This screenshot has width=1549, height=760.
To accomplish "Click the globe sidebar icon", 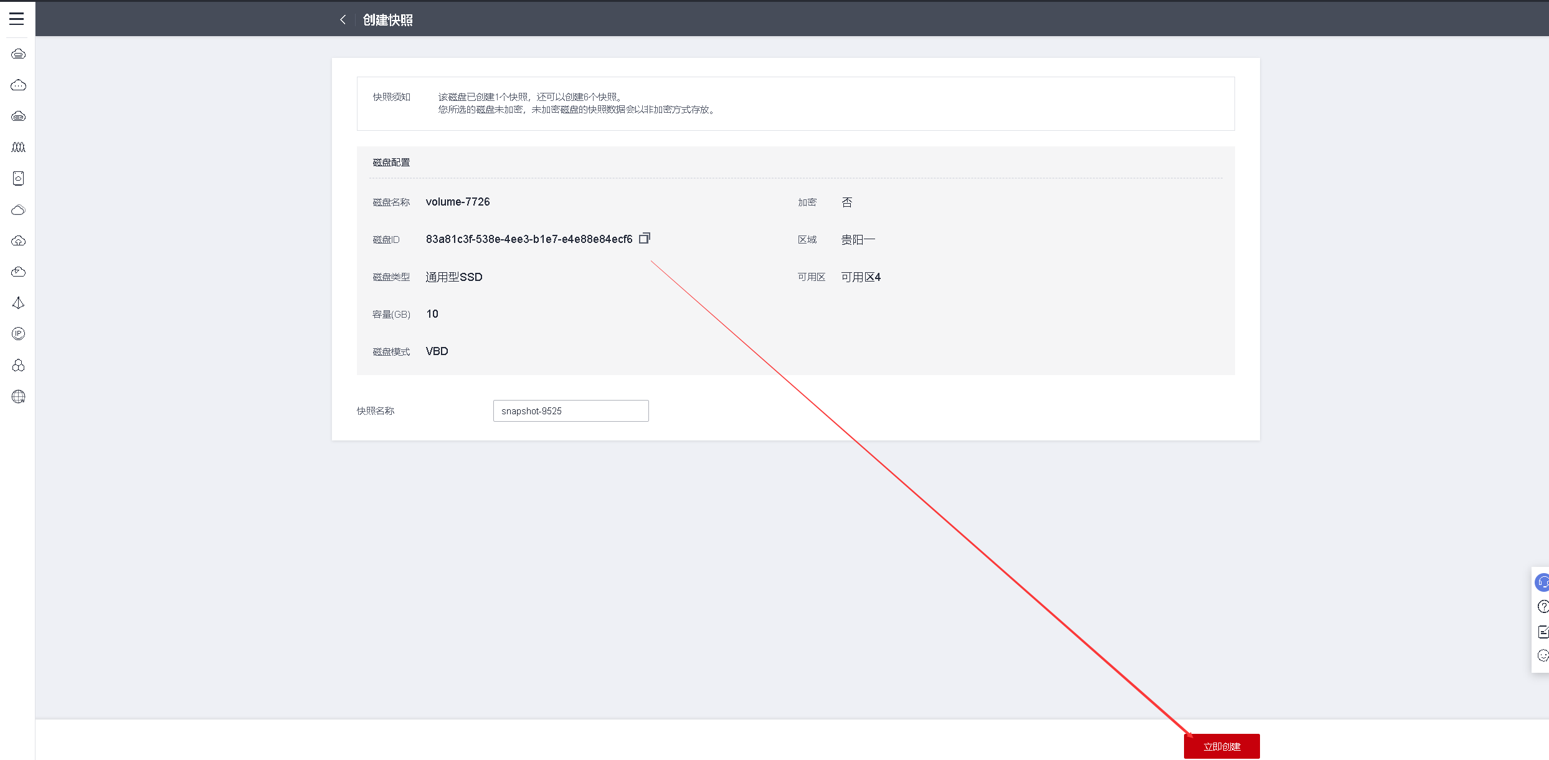I will (19, 397).
